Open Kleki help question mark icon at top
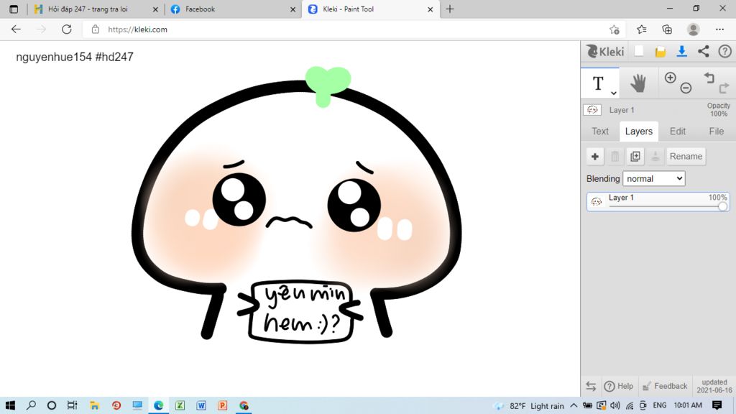This screenshot has width=736, height=414. coord(724,51)
